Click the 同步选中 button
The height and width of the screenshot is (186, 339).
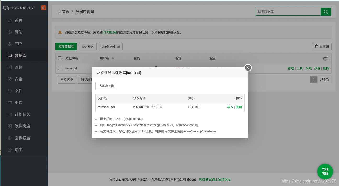pyautogui.click(x=67, y=80)
